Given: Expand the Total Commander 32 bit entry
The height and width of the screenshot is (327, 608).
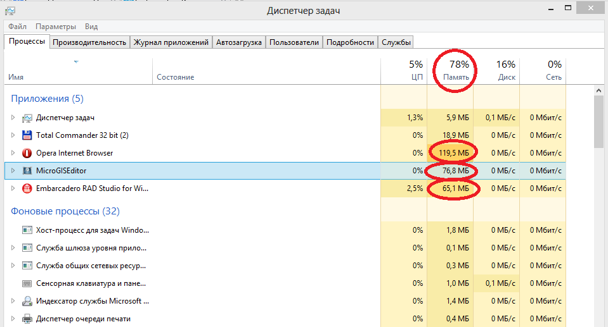Looking at the screenshot, I should [x=13, y=135].
